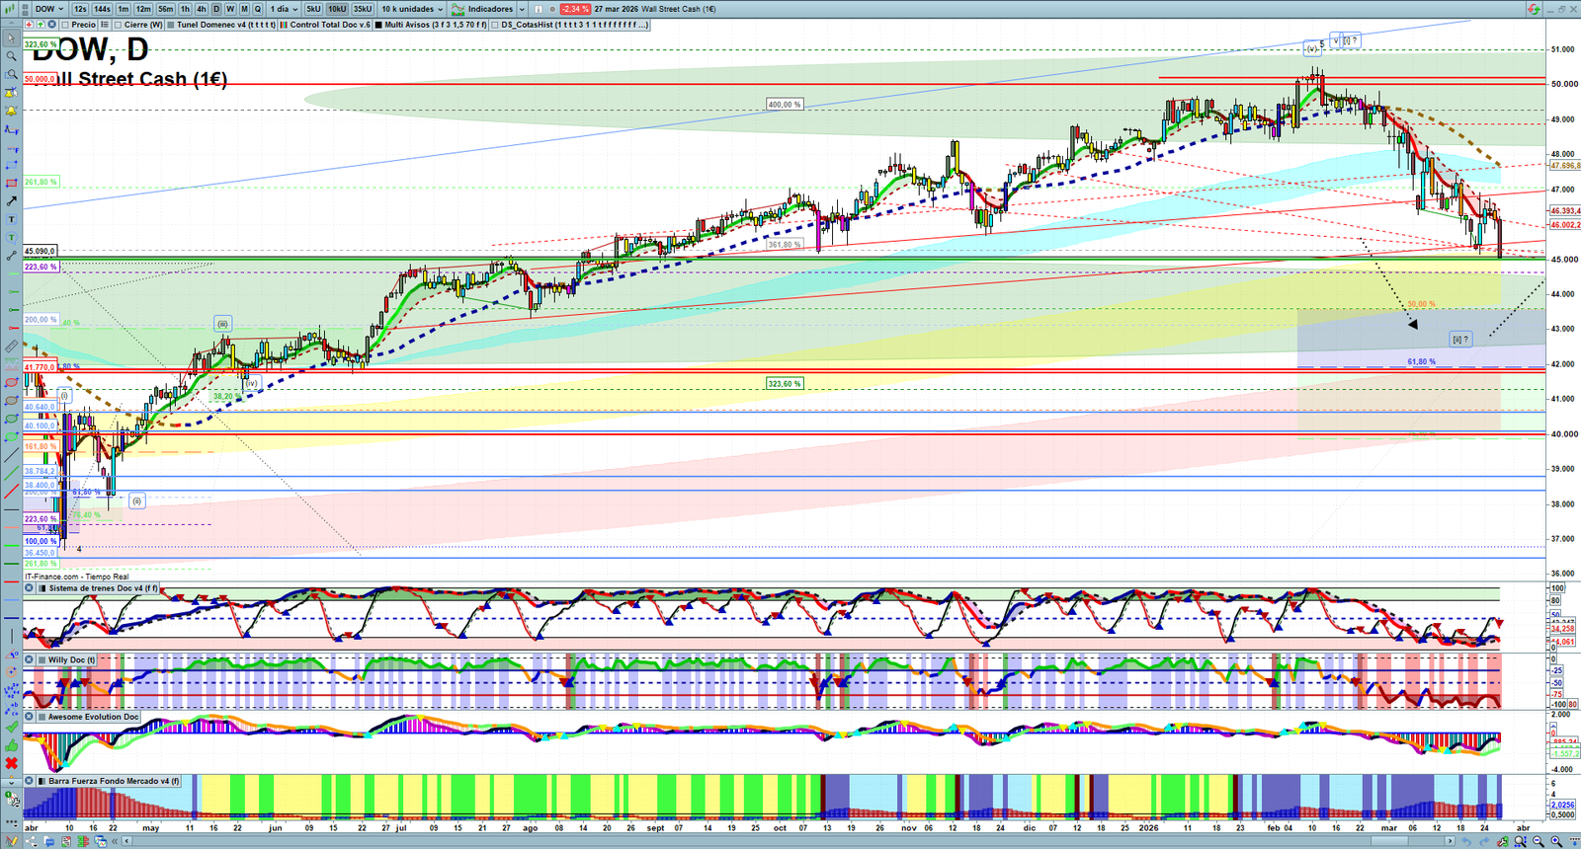Click the green thumbs-up icon
The image size is (1581, 849).
(x=11, y=745)
